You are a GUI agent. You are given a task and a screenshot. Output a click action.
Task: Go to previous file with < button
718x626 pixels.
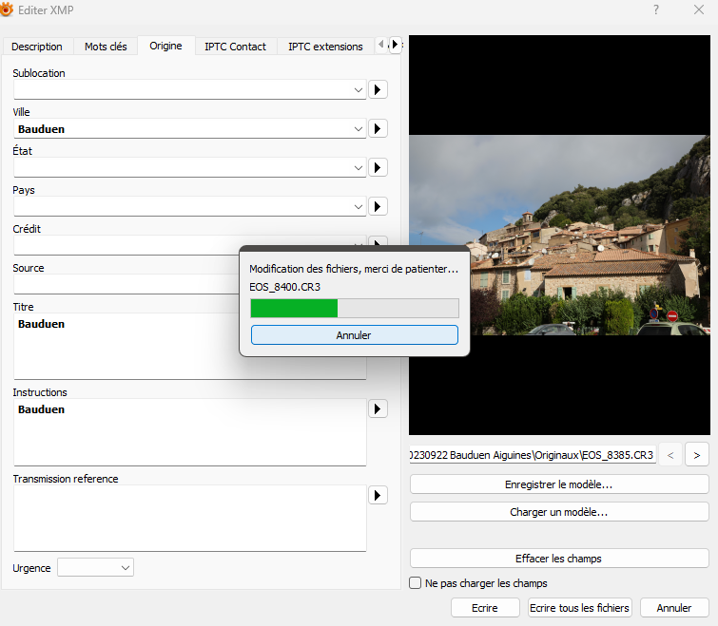pos(670,455)
